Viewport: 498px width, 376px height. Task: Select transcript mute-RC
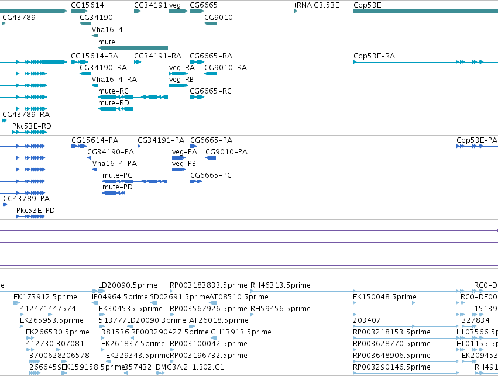[x=114, y=91]
